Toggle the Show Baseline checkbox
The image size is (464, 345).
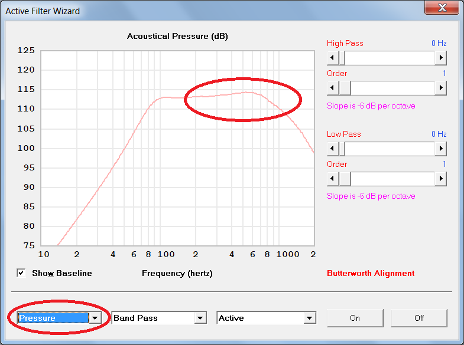(21, 273)
